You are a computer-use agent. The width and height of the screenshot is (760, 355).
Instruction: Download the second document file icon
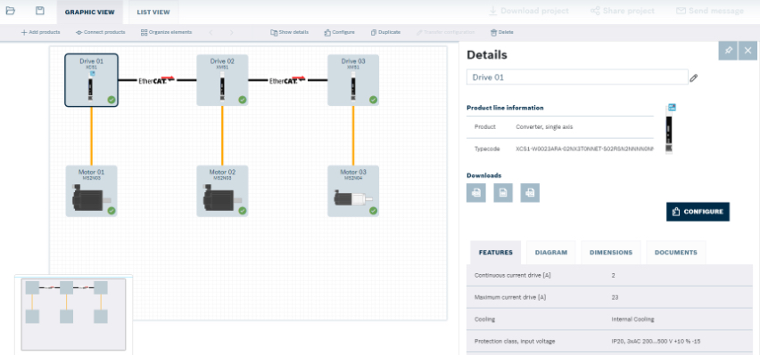tap(503, 192)
